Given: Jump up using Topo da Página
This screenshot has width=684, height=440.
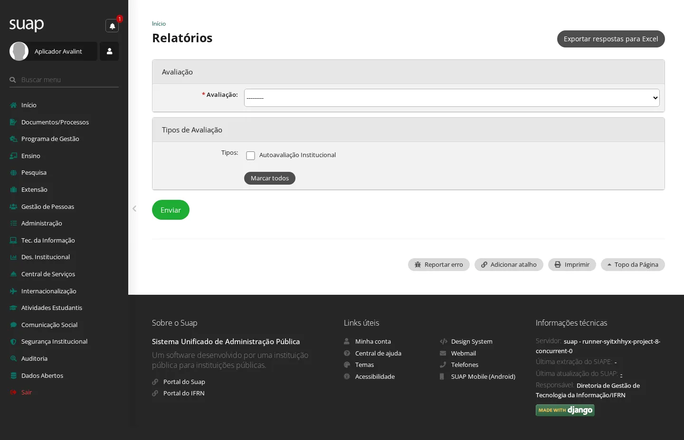Looking at the screenshot, I should [633, 265].
